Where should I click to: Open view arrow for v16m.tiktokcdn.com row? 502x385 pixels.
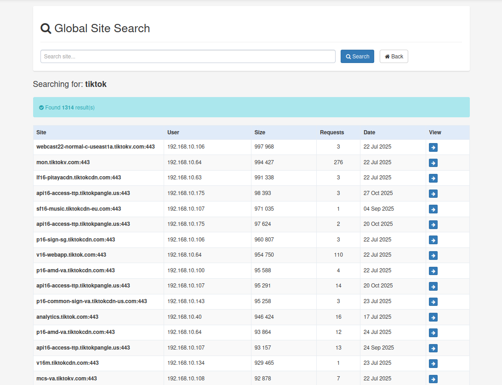tap(433, 363)
